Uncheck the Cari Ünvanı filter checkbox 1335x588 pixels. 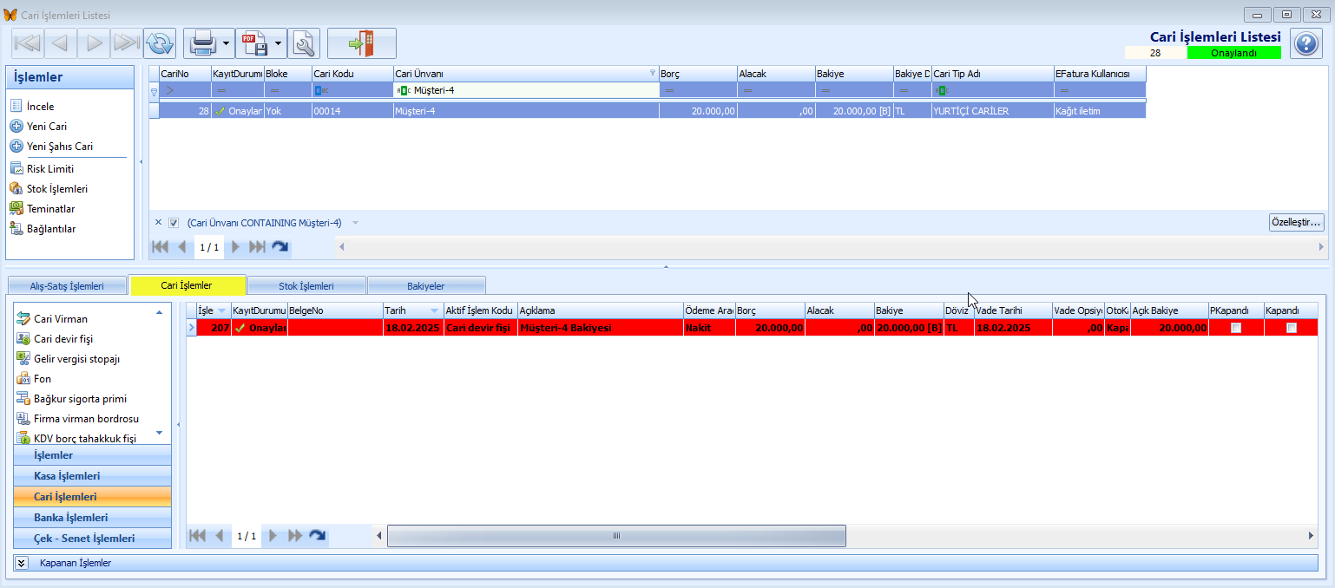click(173, 223)
